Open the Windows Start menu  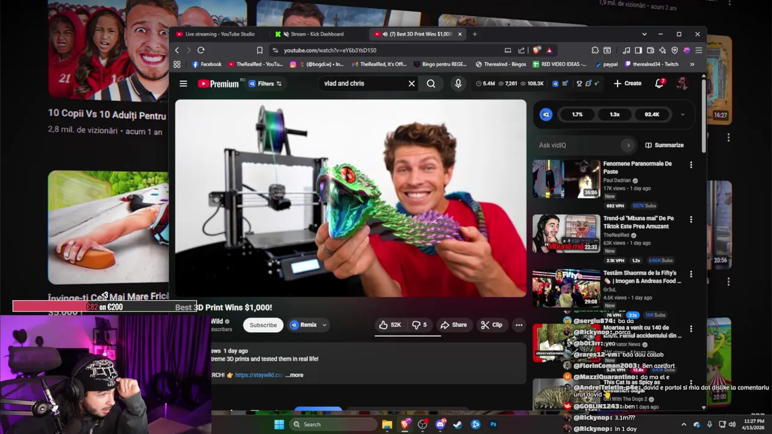pyautogui.click(x=279, y=424)
